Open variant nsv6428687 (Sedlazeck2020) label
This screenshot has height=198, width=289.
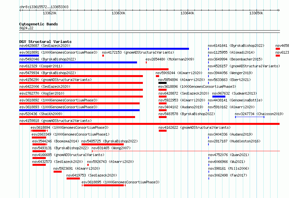[45, 46]
